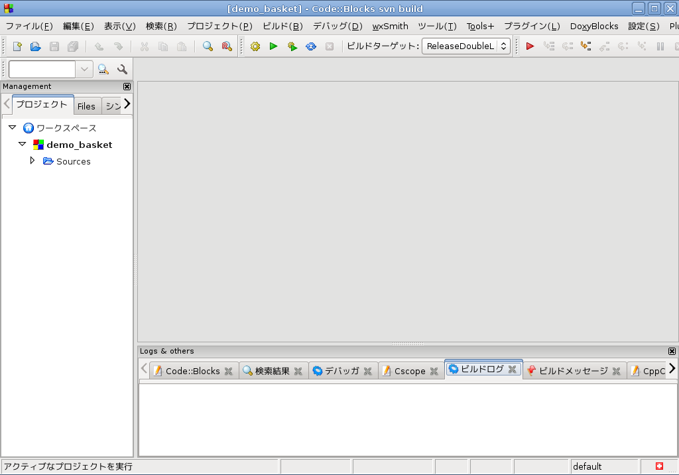Open the ビルド(B) menu
Viewport: 679px width, 475px height.
(282, 26)
